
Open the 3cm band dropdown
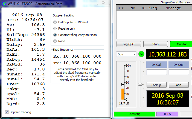pyautogui.click(x=126, y=54)
